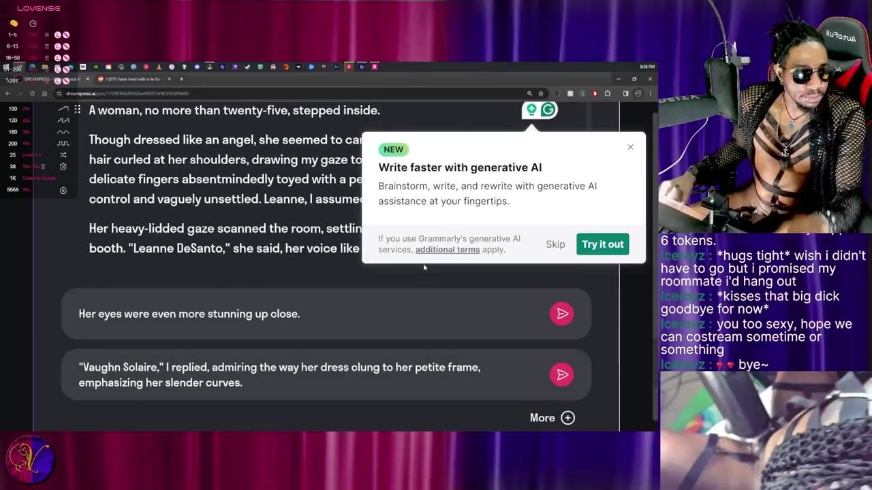Open the browser extensions puzzle icon
This screenshot has width=872, height=490.
click(x=608, y=93)
